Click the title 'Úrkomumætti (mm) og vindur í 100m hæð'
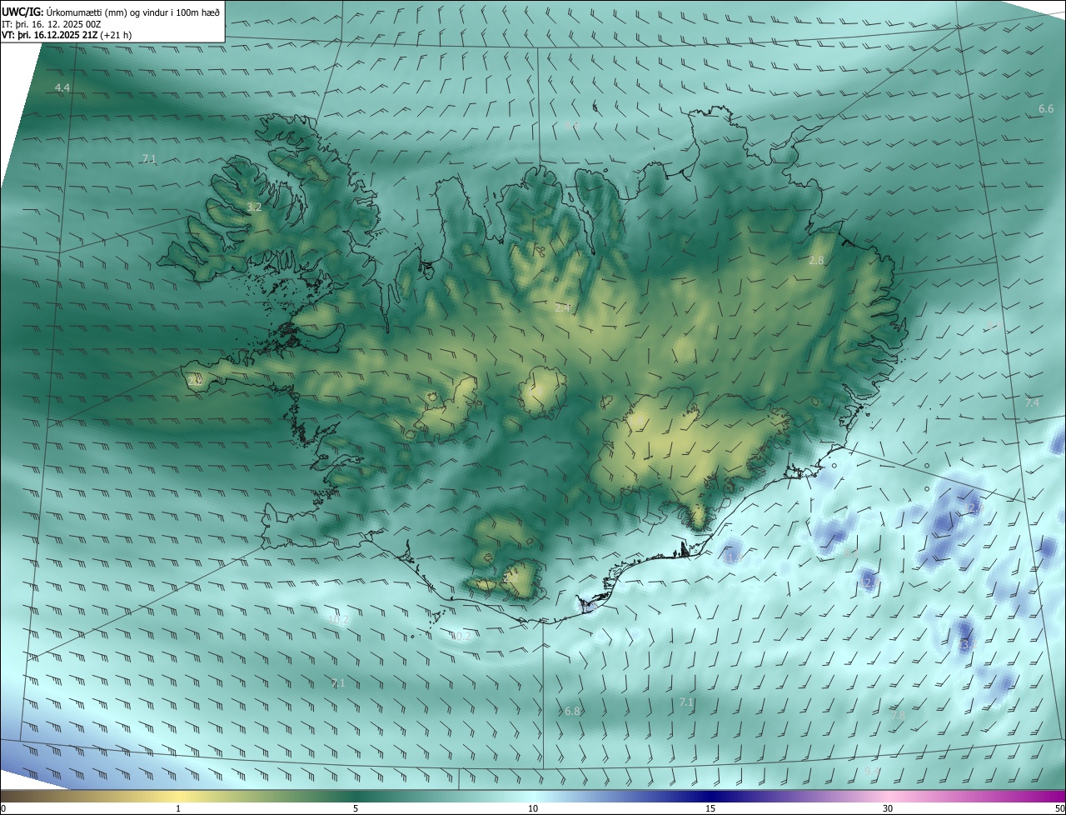 point(133,11)
